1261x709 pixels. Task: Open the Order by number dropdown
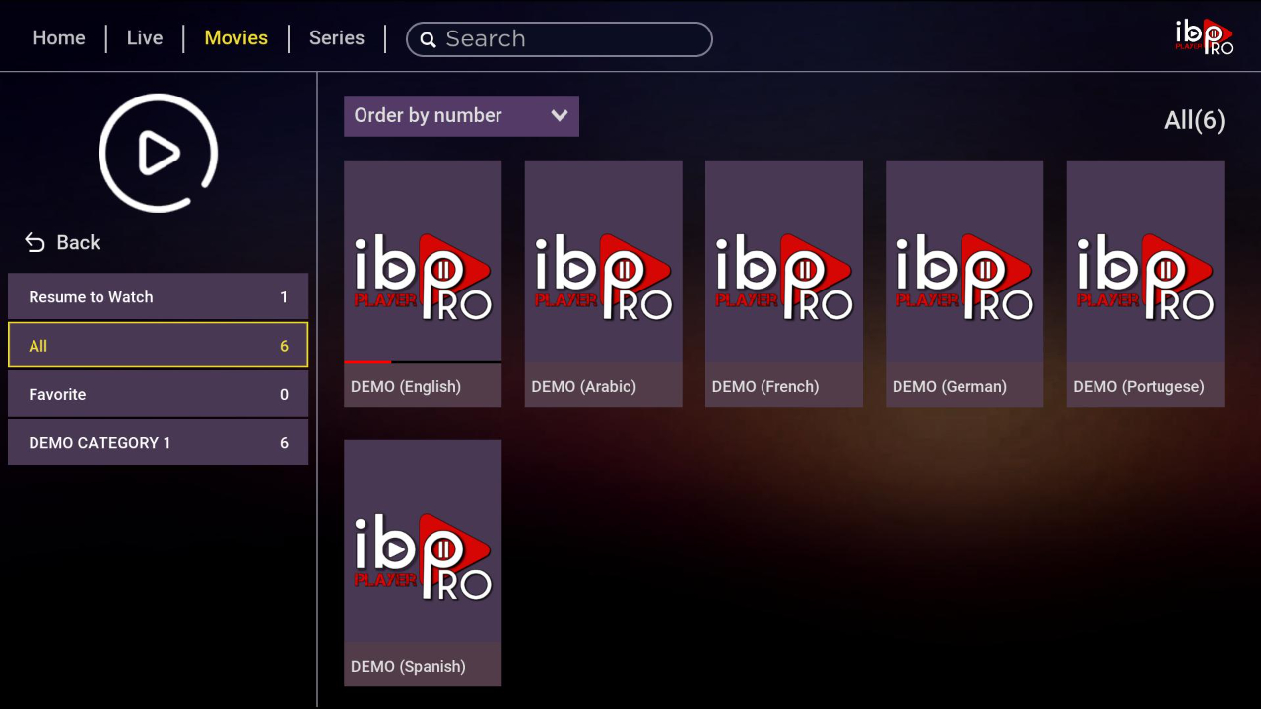tap(461, 115)
